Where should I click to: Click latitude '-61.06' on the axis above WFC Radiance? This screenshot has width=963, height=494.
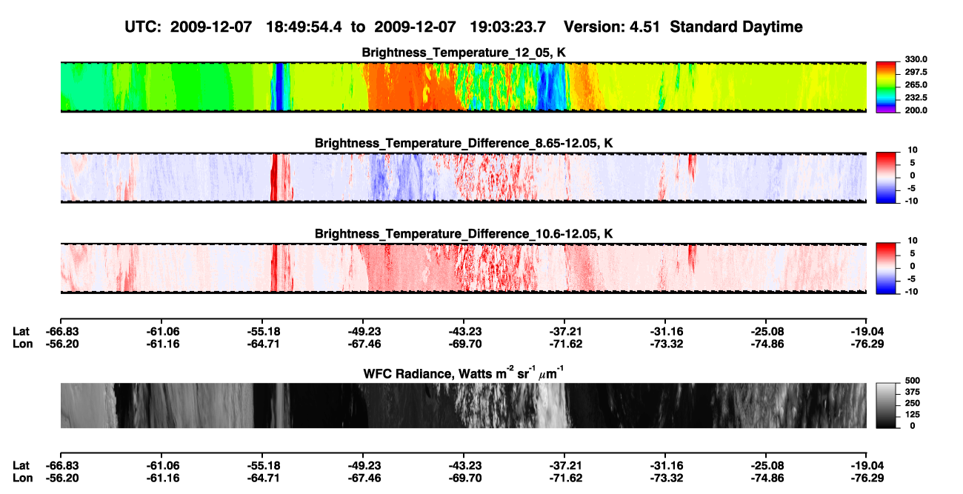(x=164, y=331)
